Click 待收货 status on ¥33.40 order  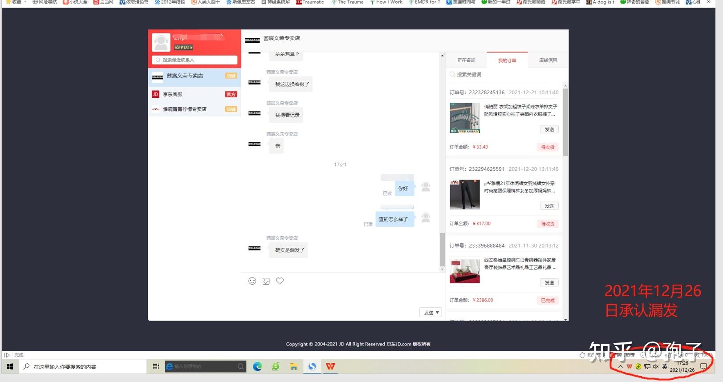click(x=548, y=147)
